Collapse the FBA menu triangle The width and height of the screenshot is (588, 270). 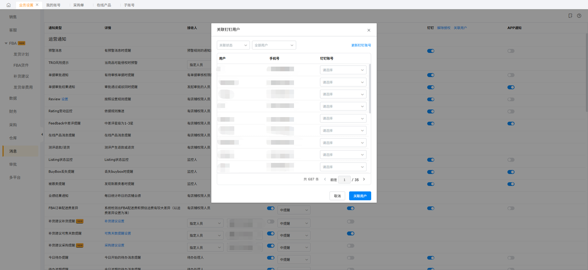tap(6, 43)
